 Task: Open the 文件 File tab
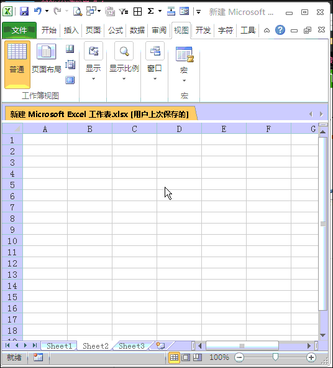point(19,31)
